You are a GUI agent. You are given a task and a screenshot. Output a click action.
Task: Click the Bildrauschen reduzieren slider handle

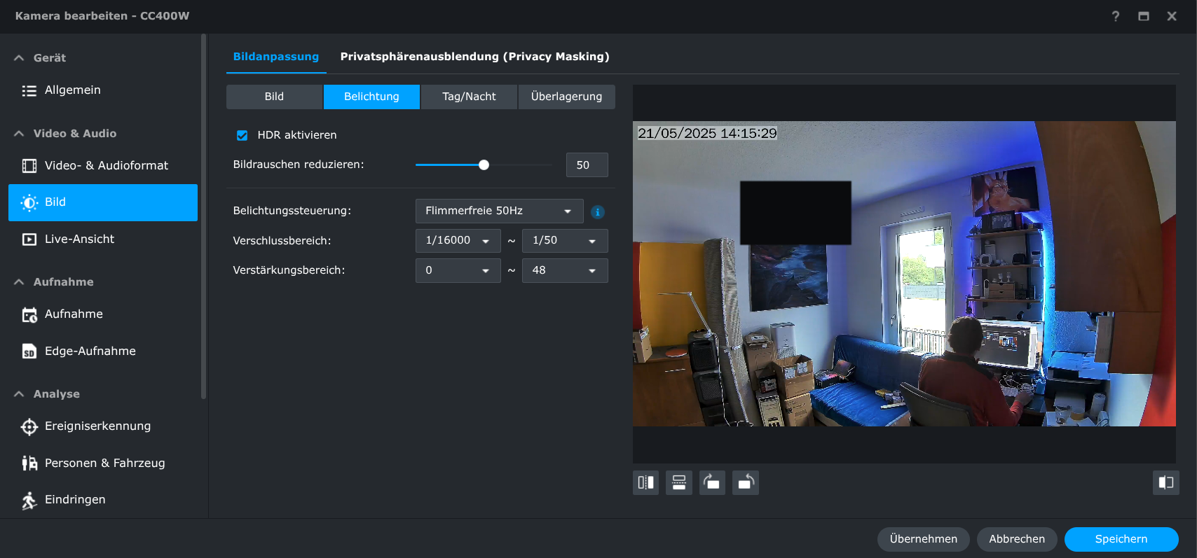click(484, 165)
